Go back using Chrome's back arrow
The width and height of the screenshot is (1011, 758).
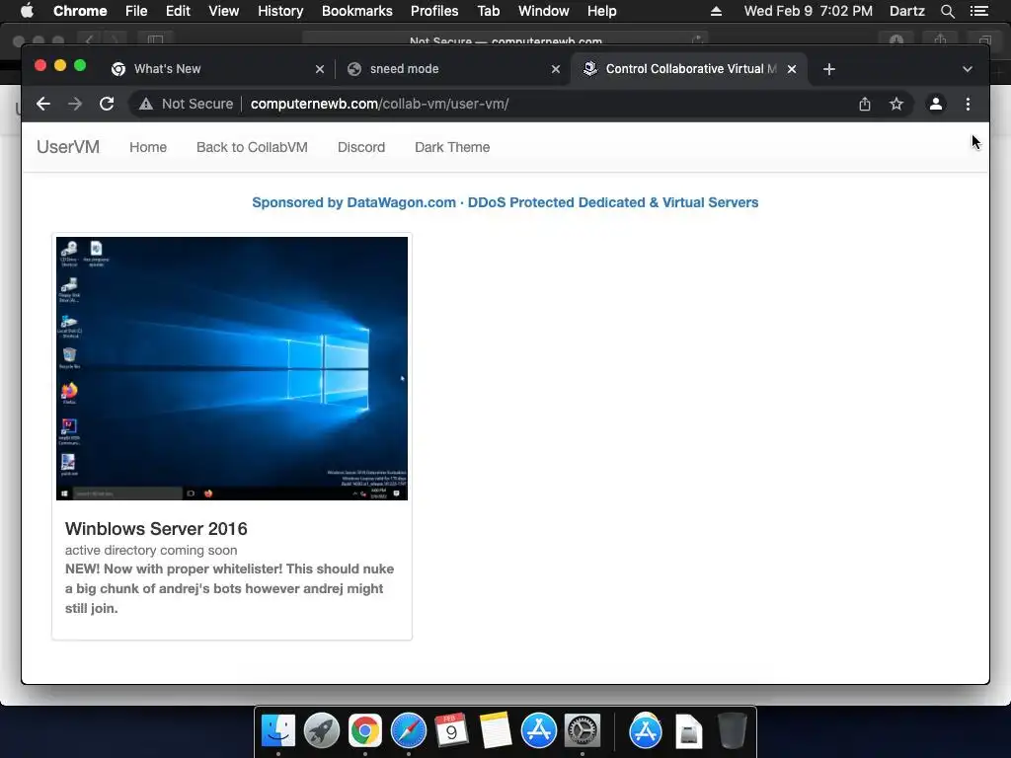point(43,104)
